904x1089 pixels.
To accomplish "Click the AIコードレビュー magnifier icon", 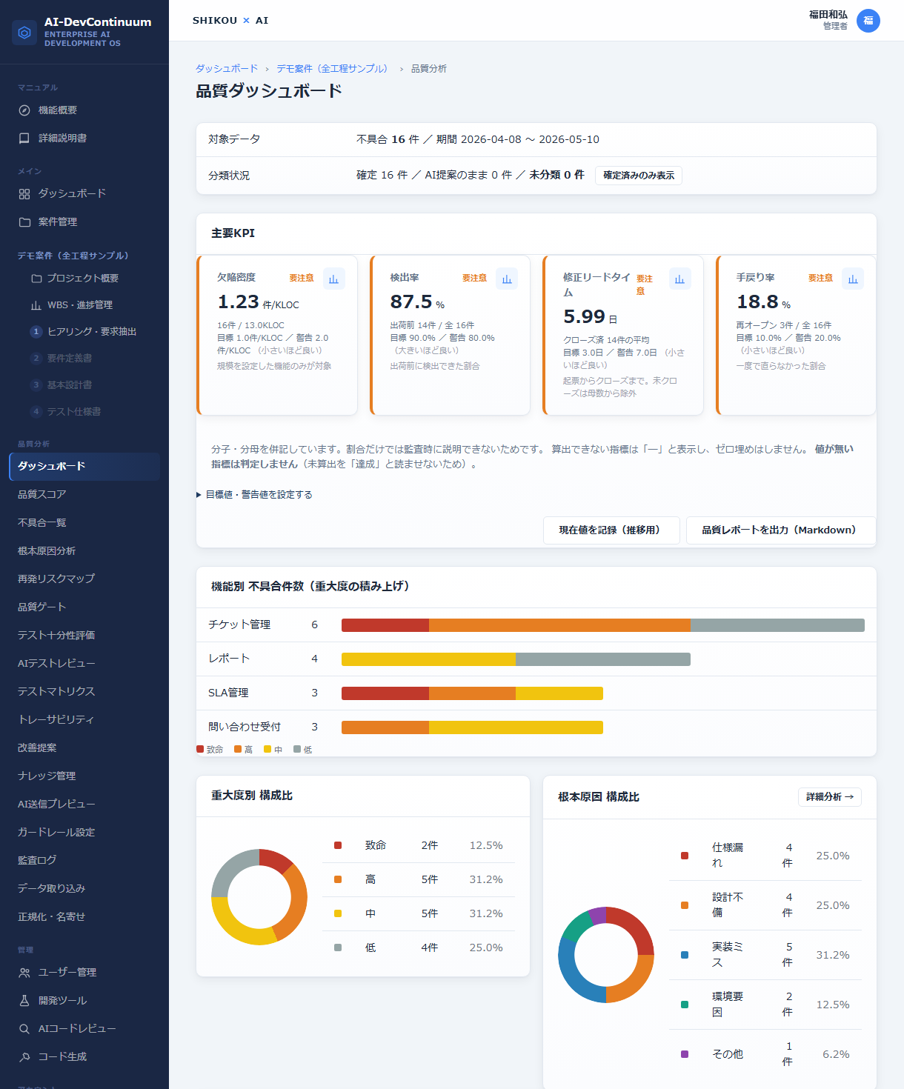I will click(24, 1029).
